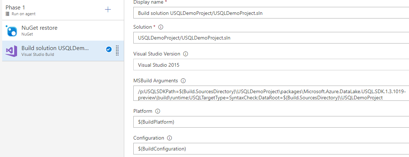The height and width of the screenshot is (157, 409).
Task: Click the 'MSBuild Arguments' label
Action: click(x=155, y=81)
